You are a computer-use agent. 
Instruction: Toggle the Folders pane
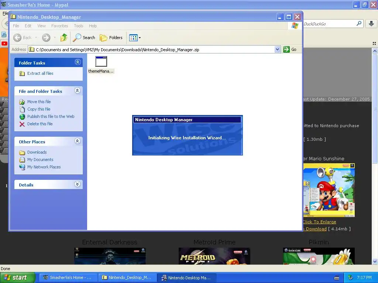click(x=111, y=38)
